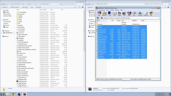This screenshot has height=96, width=171.
Task: Click the VirusScan icon in WinRAR
Action: tap(140, 14)
